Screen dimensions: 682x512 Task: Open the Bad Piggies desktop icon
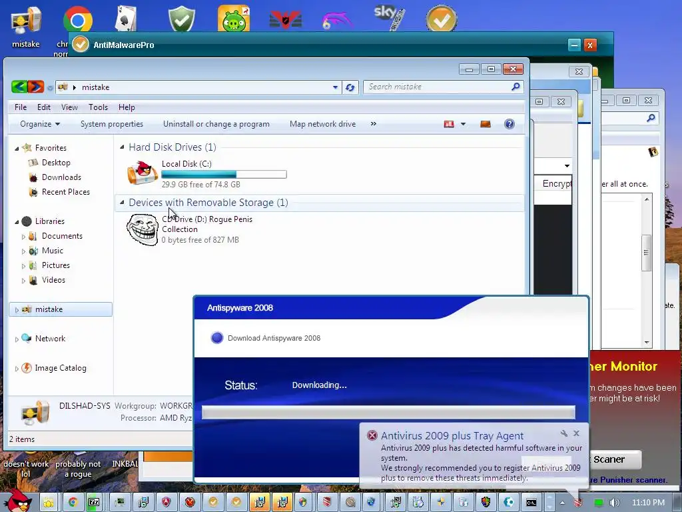pyautogui.click(x=234, y=18)
